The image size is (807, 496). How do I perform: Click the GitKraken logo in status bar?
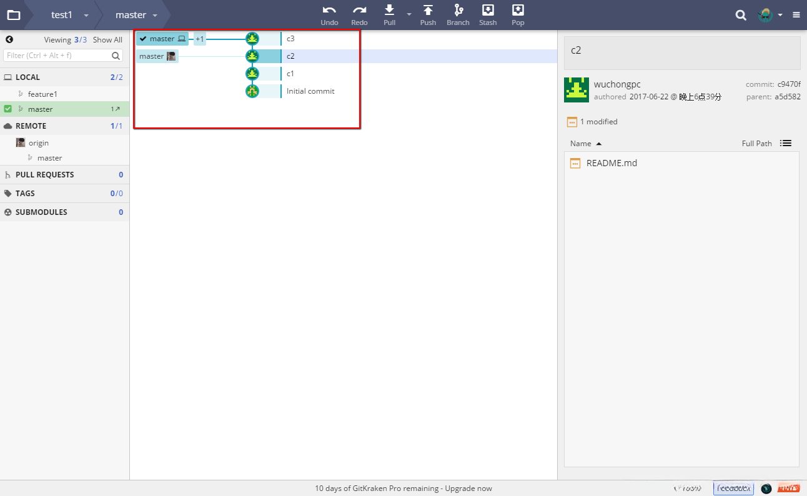(766, 489)
